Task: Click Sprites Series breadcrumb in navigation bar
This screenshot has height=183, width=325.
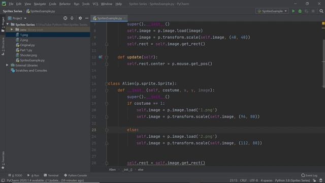Action: pos(12,11)
